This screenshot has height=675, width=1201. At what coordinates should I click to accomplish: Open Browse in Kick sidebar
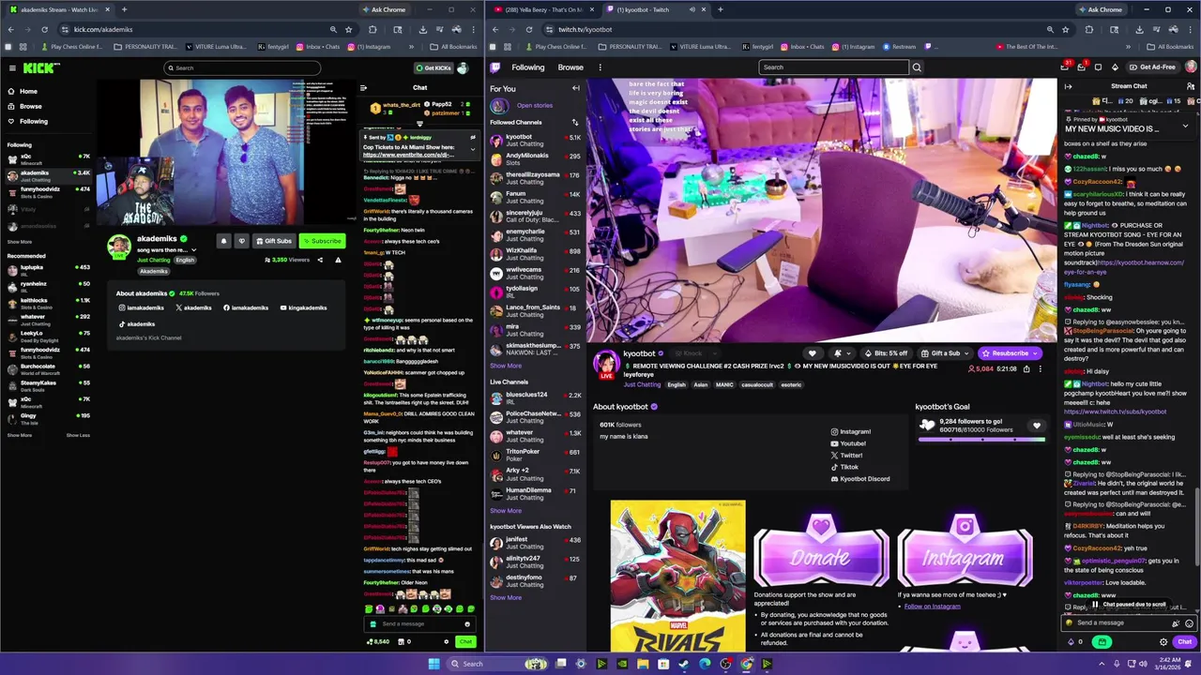coord(31,106)
